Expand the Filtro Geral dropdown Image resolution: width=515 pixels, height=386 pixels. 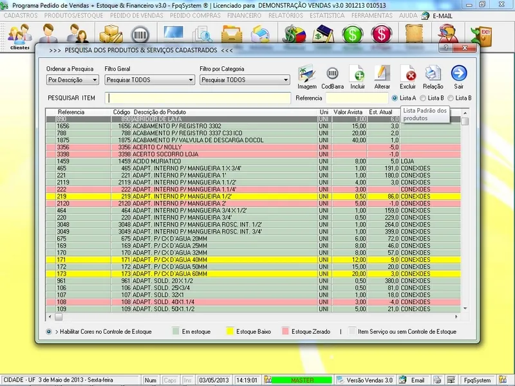coord(149,80)
